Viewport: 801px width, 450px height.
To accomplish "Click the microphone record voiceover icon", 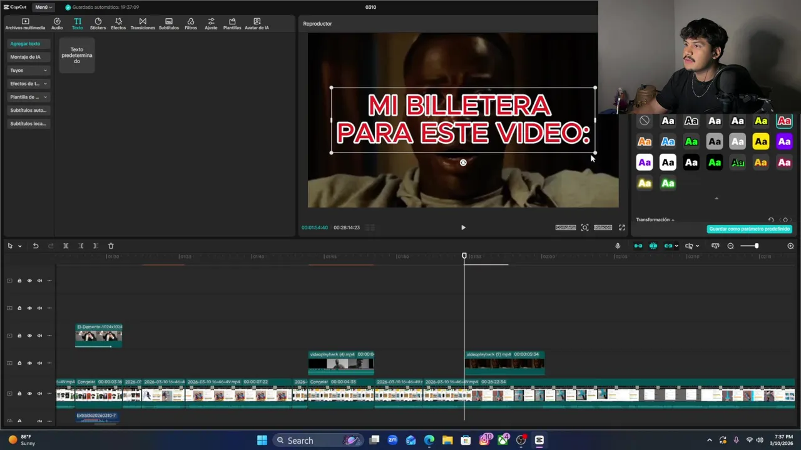I will click(618, 246).
